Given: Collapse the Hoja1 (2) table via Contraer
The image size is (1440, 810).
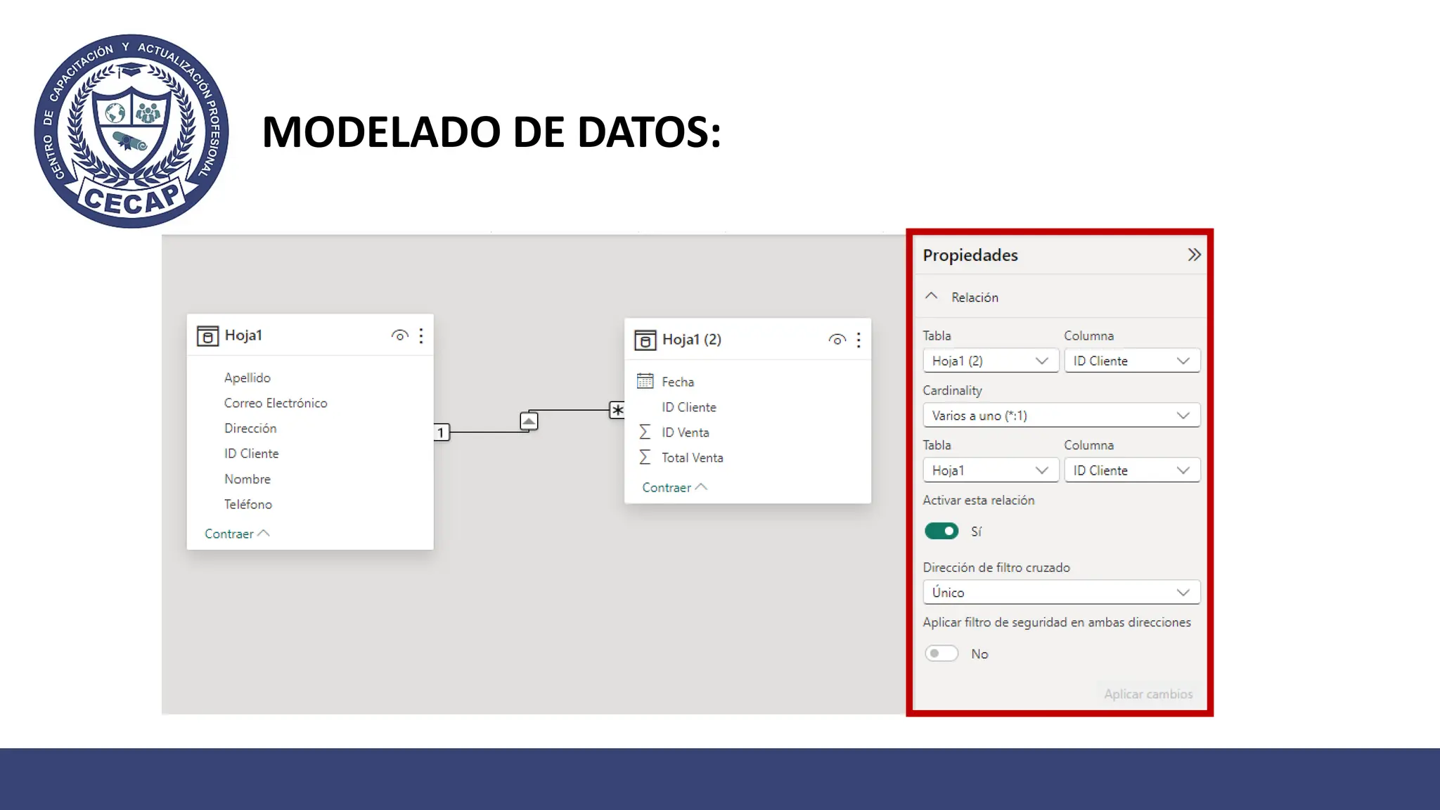Looking at the screenshot, I should pos(674,487).
